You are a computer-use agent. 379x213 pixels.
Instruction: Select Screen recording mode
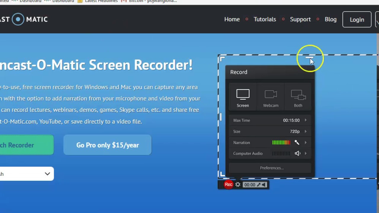[x=243, y=98]
